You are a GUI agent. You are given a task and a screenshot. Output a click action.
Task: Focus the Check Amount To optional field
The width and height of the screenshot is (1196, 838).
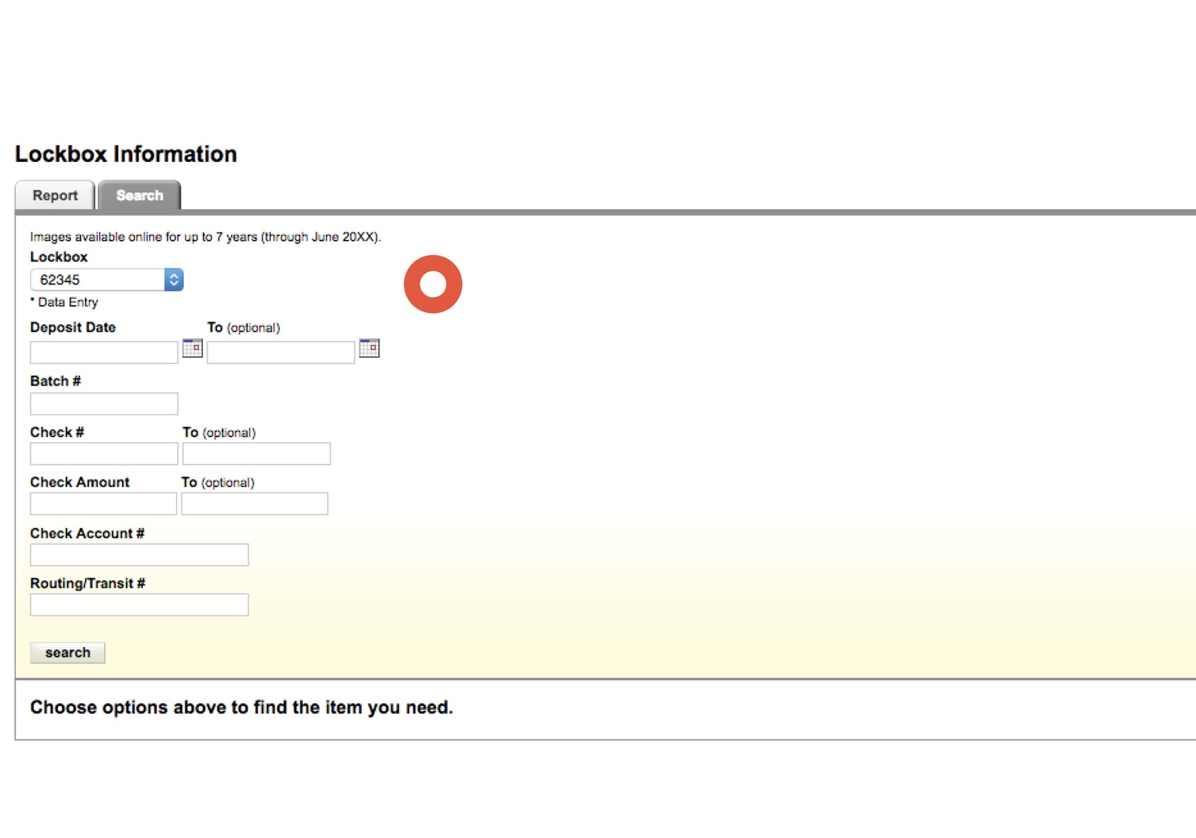255,504
